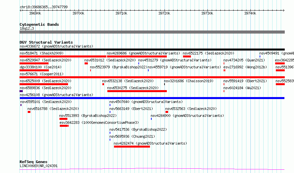Viewport: 294px width, 173px height.
Task: Open nsv4507640 gnomAD variant label
Action: [146, 102]
